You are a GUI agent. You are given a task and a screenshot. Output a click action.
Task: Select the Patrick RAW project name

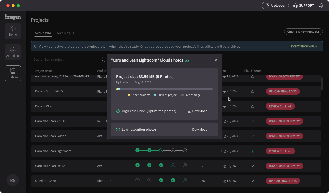[44, 106]
